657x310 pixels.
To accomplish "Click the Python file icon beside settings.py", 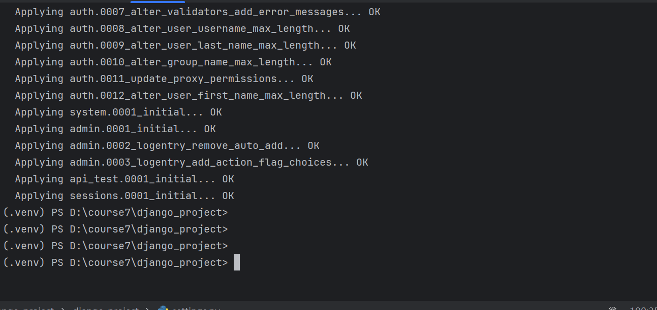I will 163,308.
